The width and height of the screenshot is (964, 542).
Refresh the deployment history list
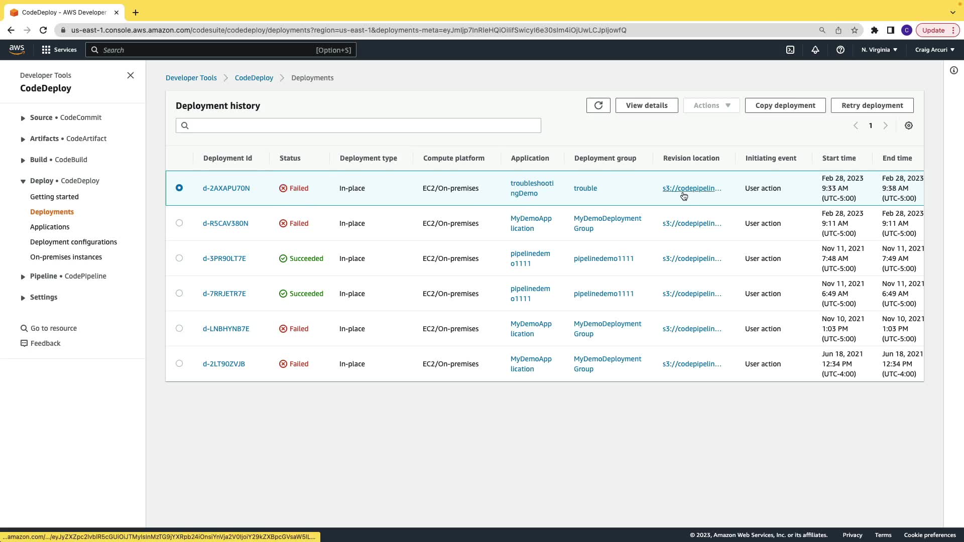point(598,105)
